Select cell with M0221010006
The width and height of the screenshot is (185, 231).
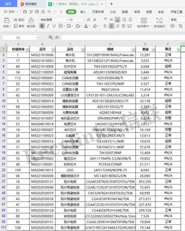42,55
